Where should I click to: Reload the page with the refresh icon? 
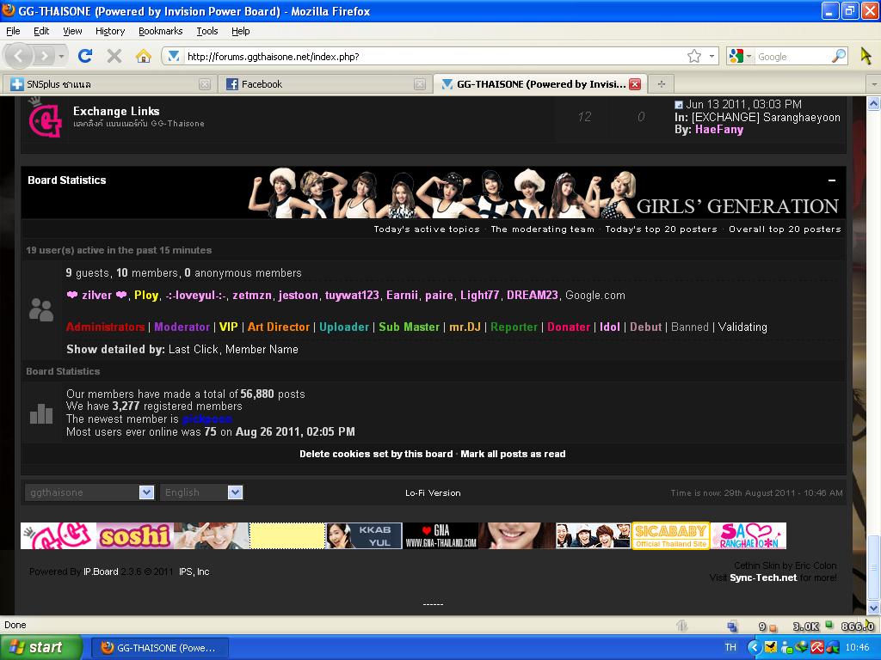[85, 56]
